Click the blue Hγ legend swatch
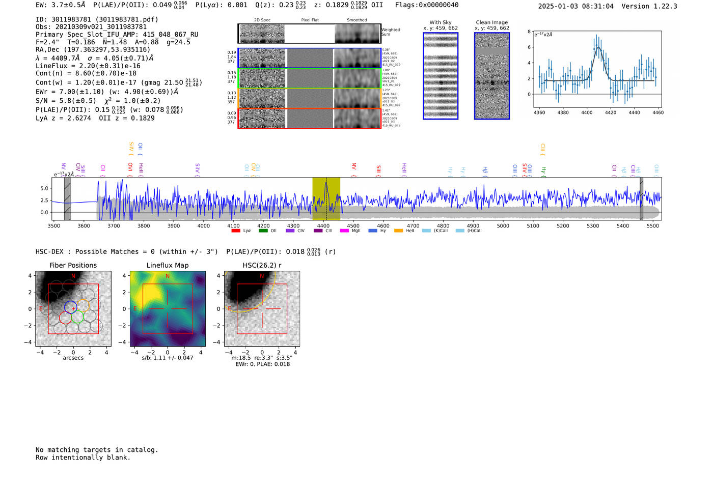The height and width of the screenshot is (485, 713). pos(373,231)
